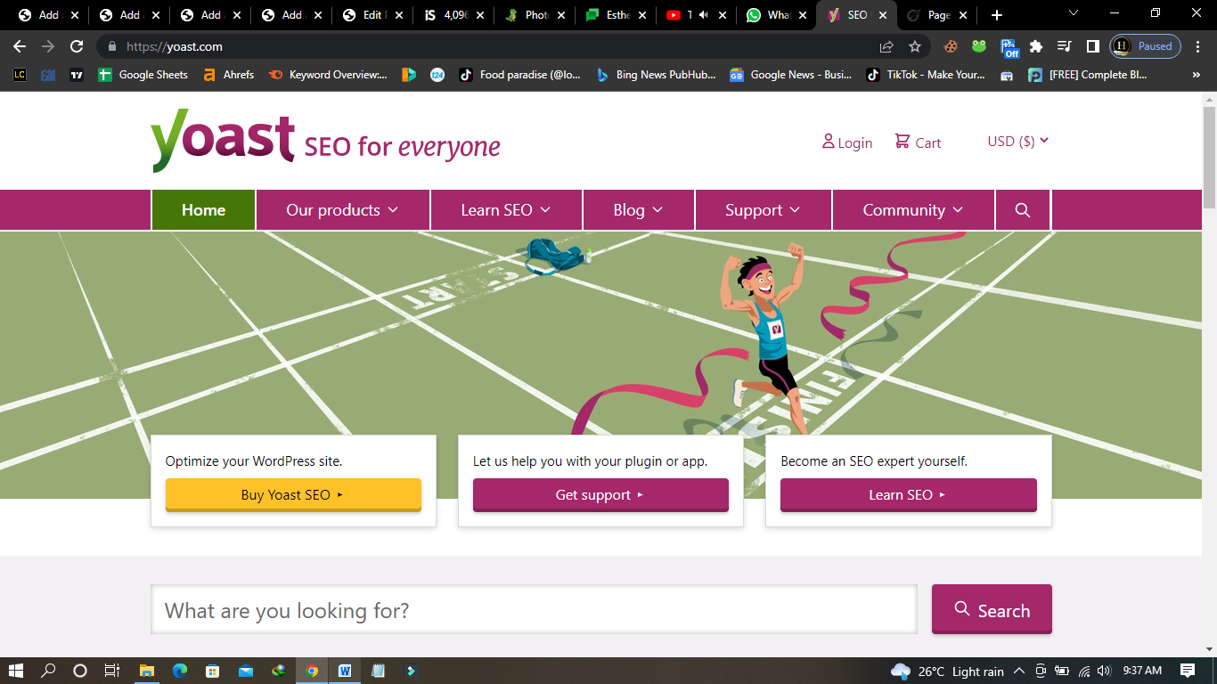The height and width of the screenshot is (684, 1217).
Task: Launch Microsoft Edge from the taskbar
Action: point(180,671)
